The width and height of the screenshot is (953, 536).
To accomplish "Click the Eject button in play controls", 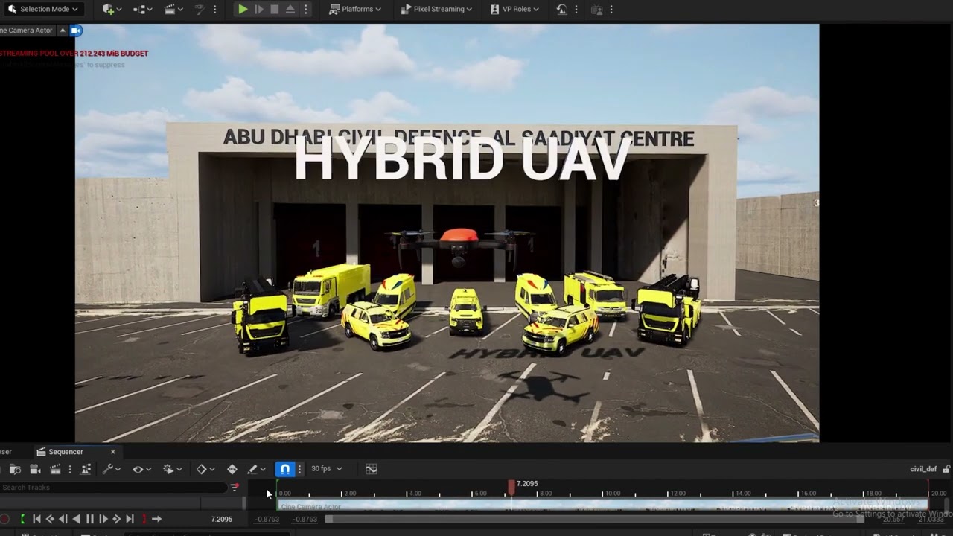I will 290,9.
